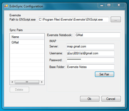Minimize the EvImSync Configuration window
The width and height of the screenshot is (129, 111).
coord(102,5)
